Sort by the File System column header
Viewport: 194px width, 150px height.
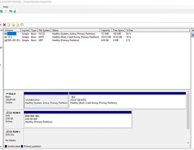(44, 30)
